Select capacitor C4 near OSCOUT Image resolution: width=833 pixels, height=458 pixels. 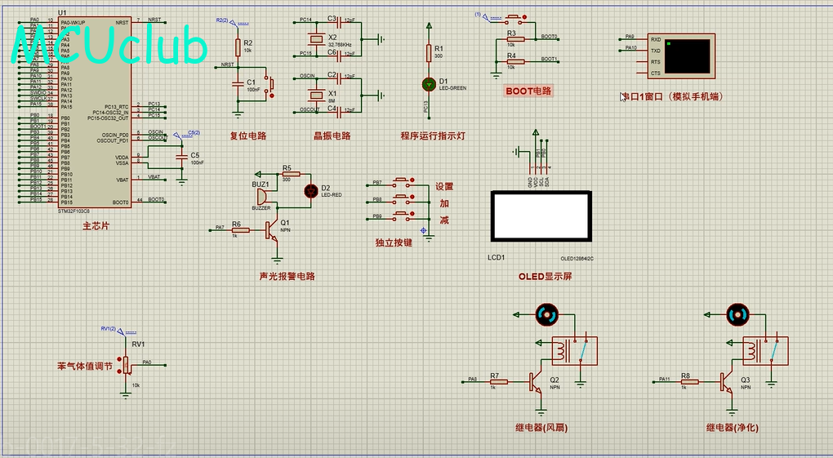tap(340, 112)
